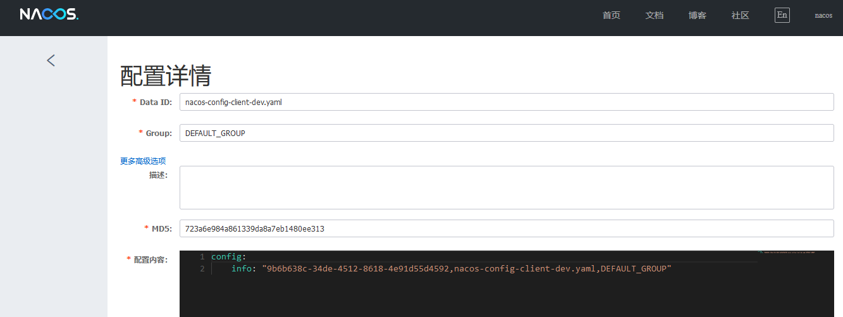Click the MD5 value field
This screenshot has width=843, height=317.
point(507,228)
